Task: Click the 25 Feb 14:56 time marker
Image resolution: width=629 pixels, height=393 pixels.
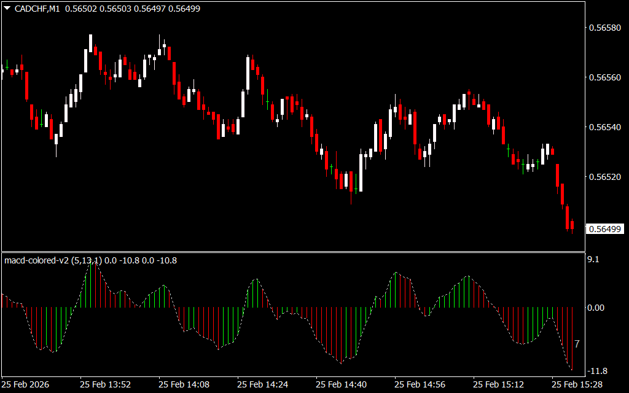Action: click(x=420, y=384)
